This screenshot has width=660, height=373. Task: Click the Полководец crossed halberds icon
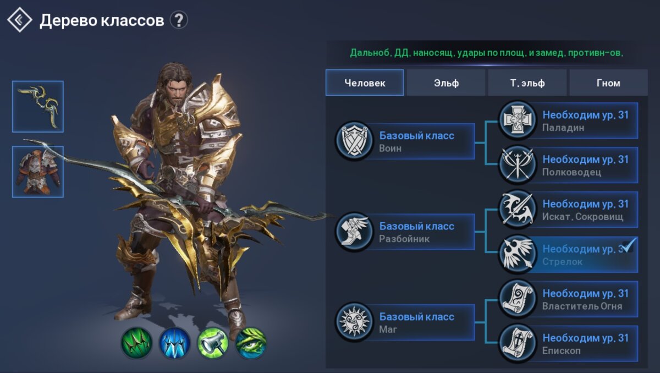(518, 165)
